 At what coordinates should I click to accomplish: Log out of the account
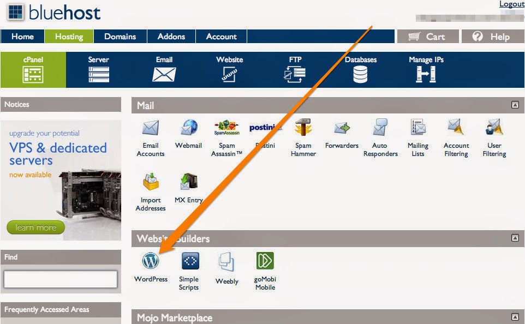(x=511, y=4)
